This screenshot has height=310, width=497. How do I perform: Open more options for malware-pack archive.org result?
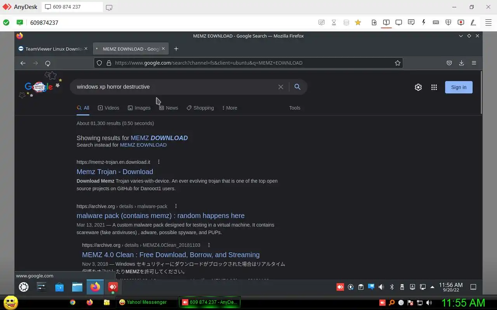pyautogui.click(x=176, y=206)
